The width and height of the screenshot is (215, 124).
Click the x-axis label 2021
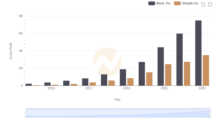pyautogui.click(x=164, y=88)
